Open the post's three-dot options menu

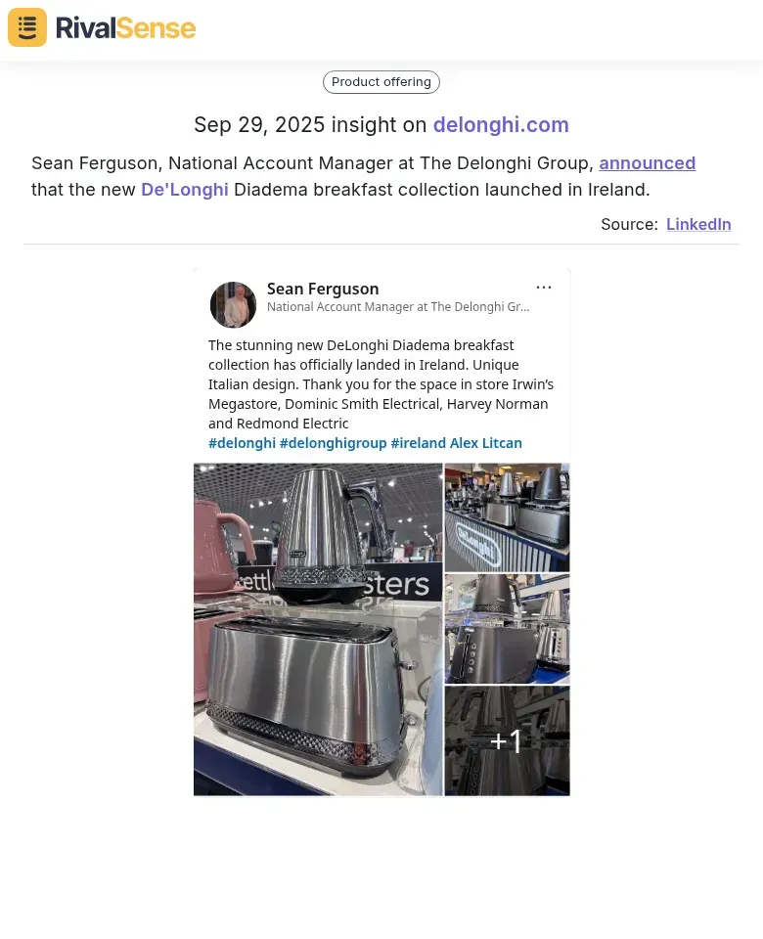(x=543, y=288)
